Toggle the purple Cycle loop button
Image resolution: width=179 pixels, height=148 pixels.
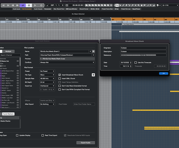pos(23,5)
